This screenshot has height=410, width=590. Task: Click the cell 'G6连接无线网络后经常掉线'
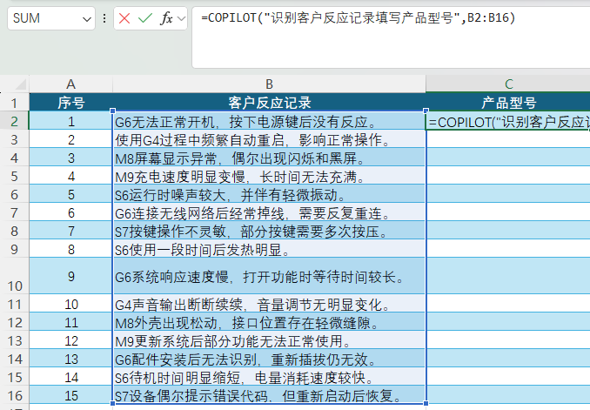point(269,212)
